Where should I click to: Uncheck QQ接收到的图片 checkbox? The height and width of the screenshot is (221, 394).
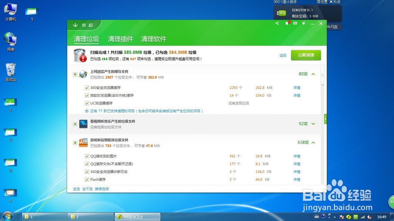tap(87, 156)
